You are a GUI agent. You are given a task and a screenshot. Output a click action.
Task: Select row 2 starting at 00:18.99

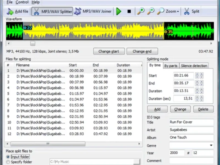pos(73,76)
